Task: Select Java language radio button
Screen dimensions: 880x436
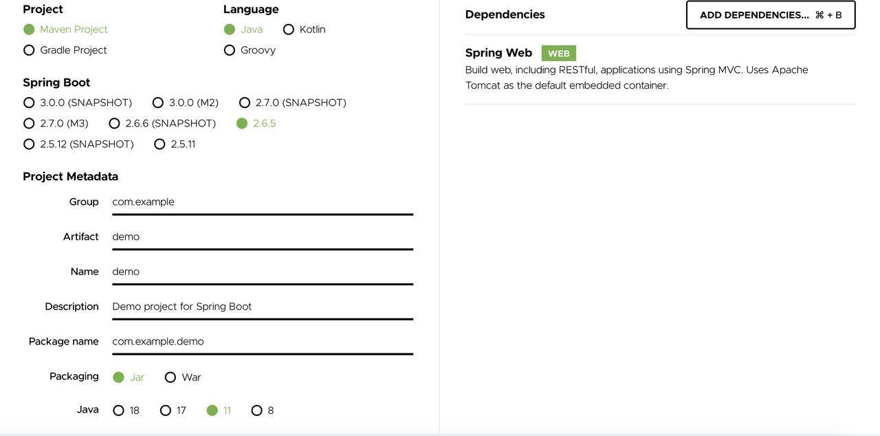Action: click(230, 30)
